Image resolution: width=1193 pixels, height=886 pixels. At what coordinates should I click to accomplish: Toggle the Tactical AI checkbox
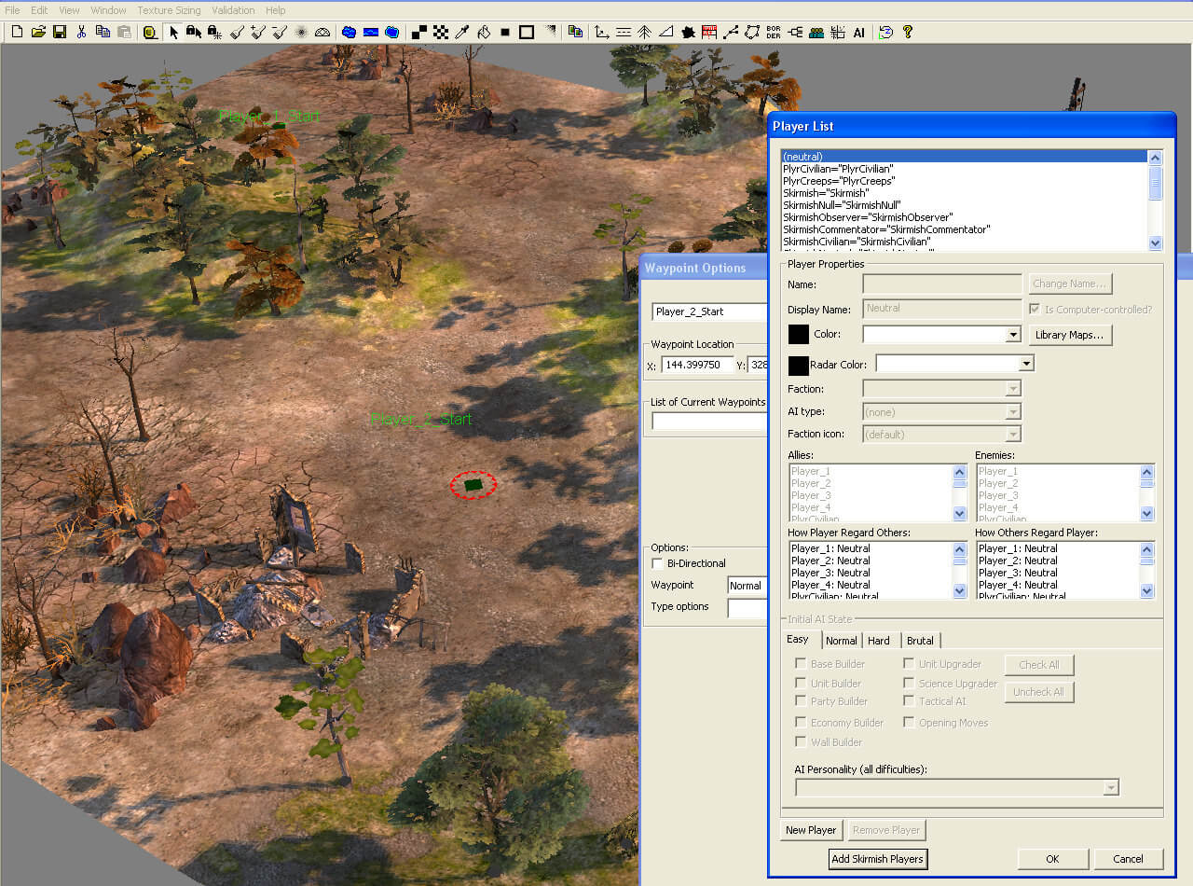(x=909, y=701)
